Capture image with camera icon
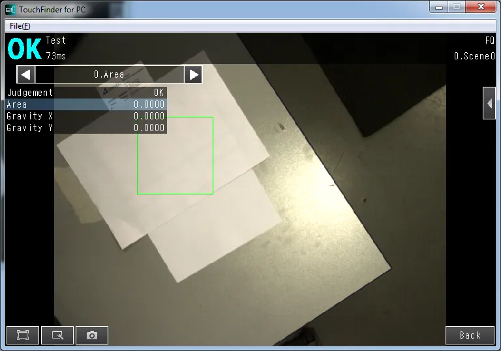 (92, 335)
